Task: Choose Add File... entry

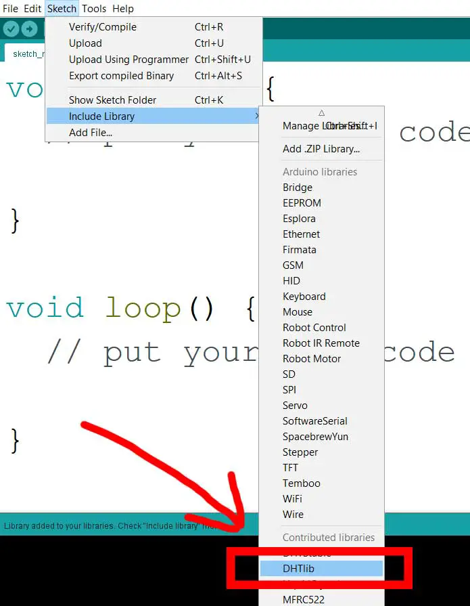Action: click(x=154, y=133)
